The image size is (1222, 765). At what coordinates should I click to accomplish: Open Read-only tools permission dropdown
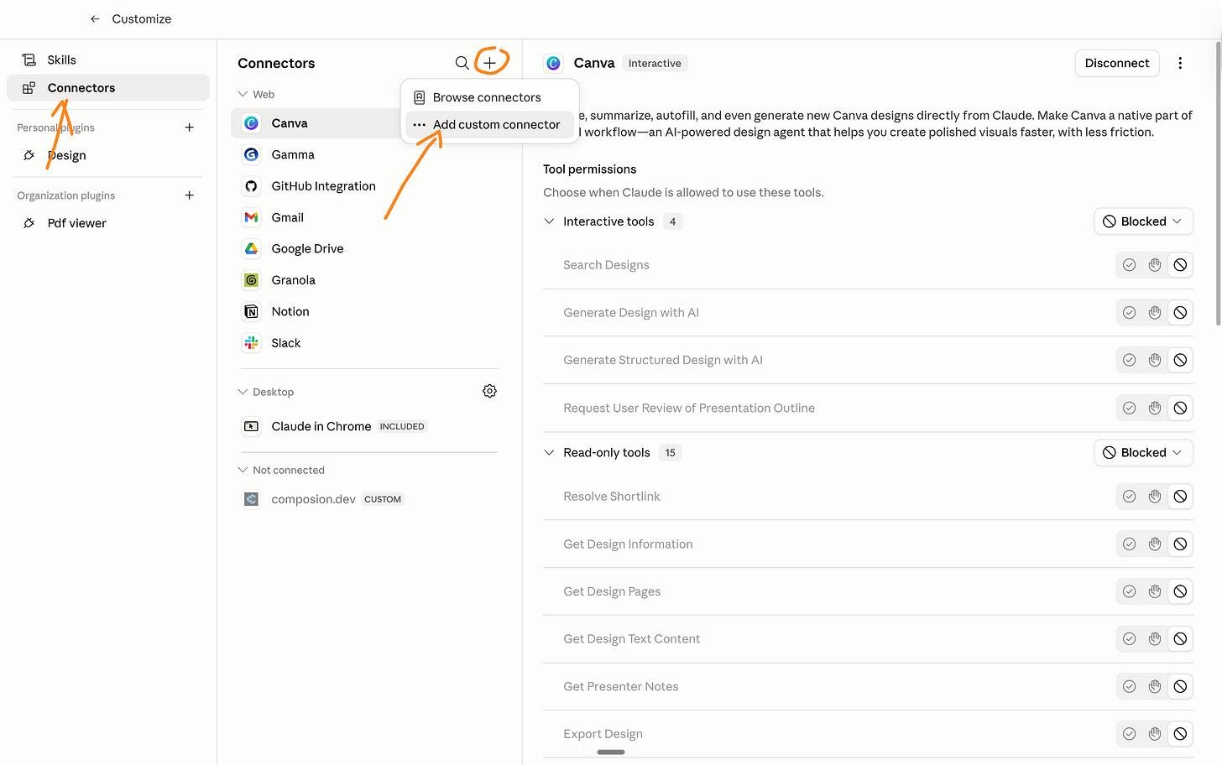click(x=1143, y=453)
